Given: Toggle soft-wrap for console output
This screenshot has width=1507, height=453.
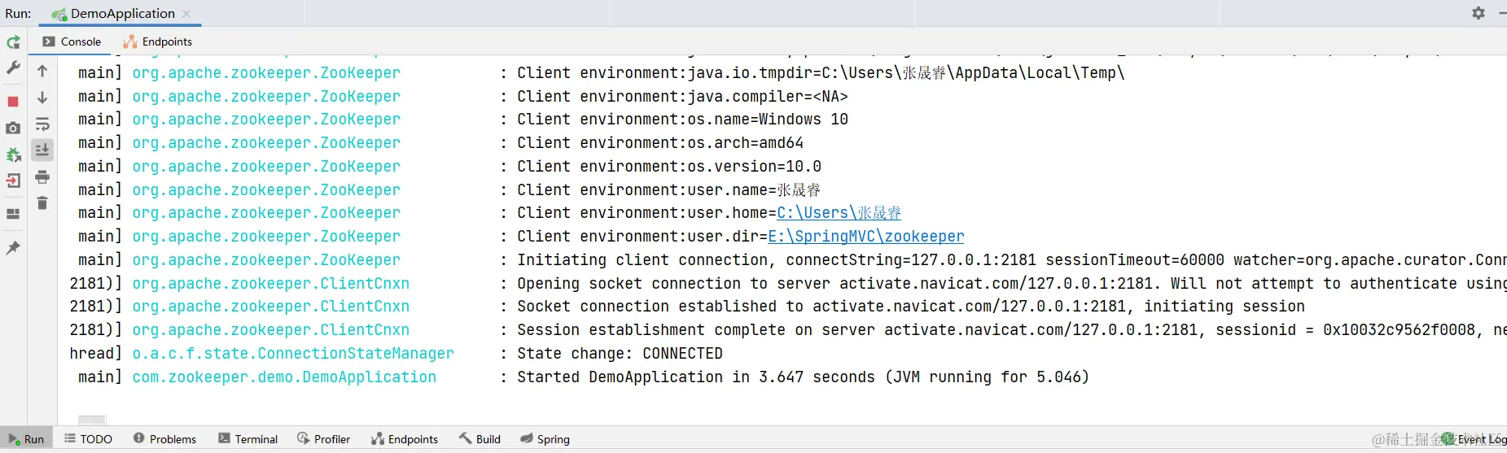Looking at the screenshot, I should click(x=42, y=124).
